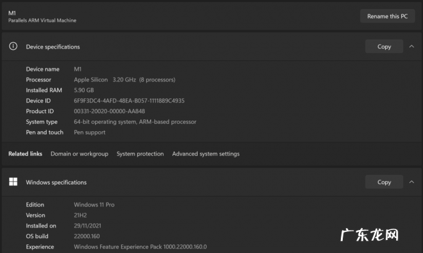The height and width of the screenshot is (253, 423).
Task: Click the Windows logo icon
Action: pos(12,182)
